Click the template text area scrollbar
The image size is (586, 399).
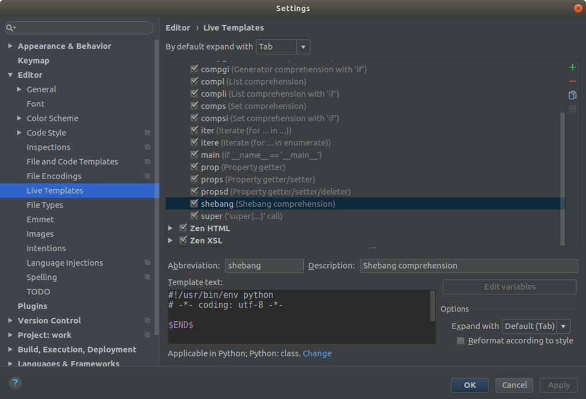coord(433,306)
